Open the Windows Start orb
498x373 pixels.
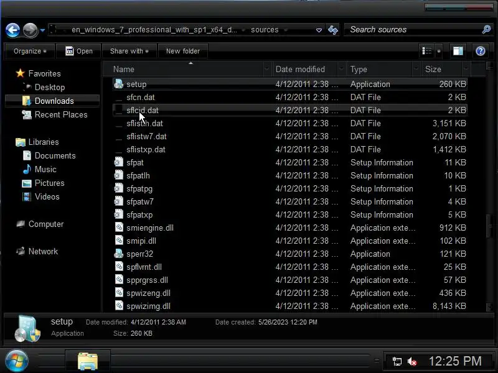[x=16, y=361]
